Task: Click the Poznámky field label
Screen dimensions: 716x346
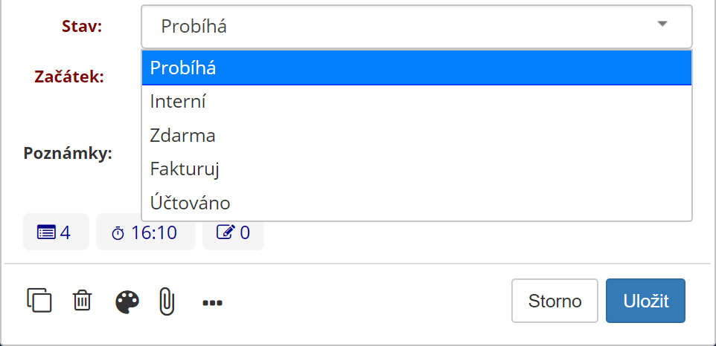Action: [x=68, y=154]
